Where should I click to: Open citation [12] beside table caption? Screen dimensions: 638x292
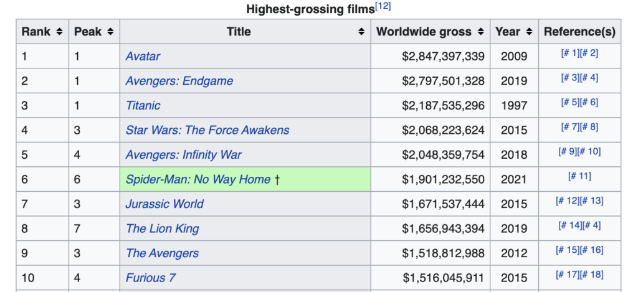pyautogui.click(x=383, y=7)
